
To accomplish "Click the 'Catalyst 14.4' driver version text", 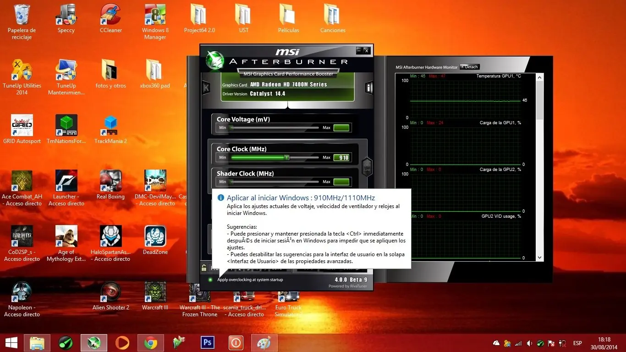I will [x=268, y=94].
